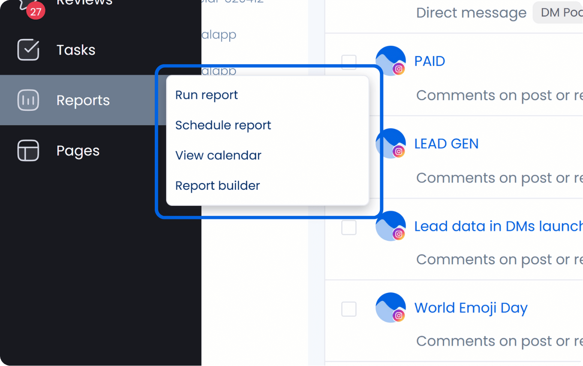Check the Lead data in DMs launch box
Image resolution: width=583 pixels, height=366 pixels.
(349, 228)
